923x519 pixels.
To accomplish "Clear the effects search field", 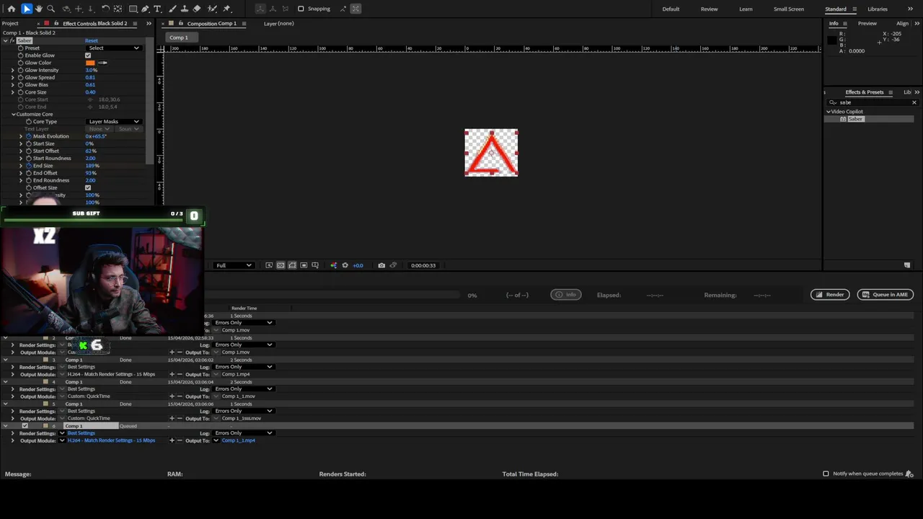I will 914,102.
